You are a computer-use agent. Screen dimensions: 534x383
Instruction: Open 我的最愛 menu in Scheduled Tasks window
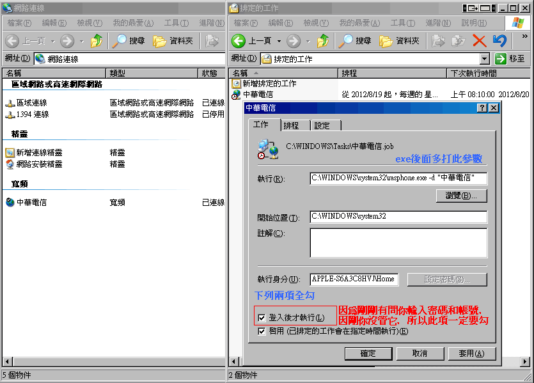point(359,23)
